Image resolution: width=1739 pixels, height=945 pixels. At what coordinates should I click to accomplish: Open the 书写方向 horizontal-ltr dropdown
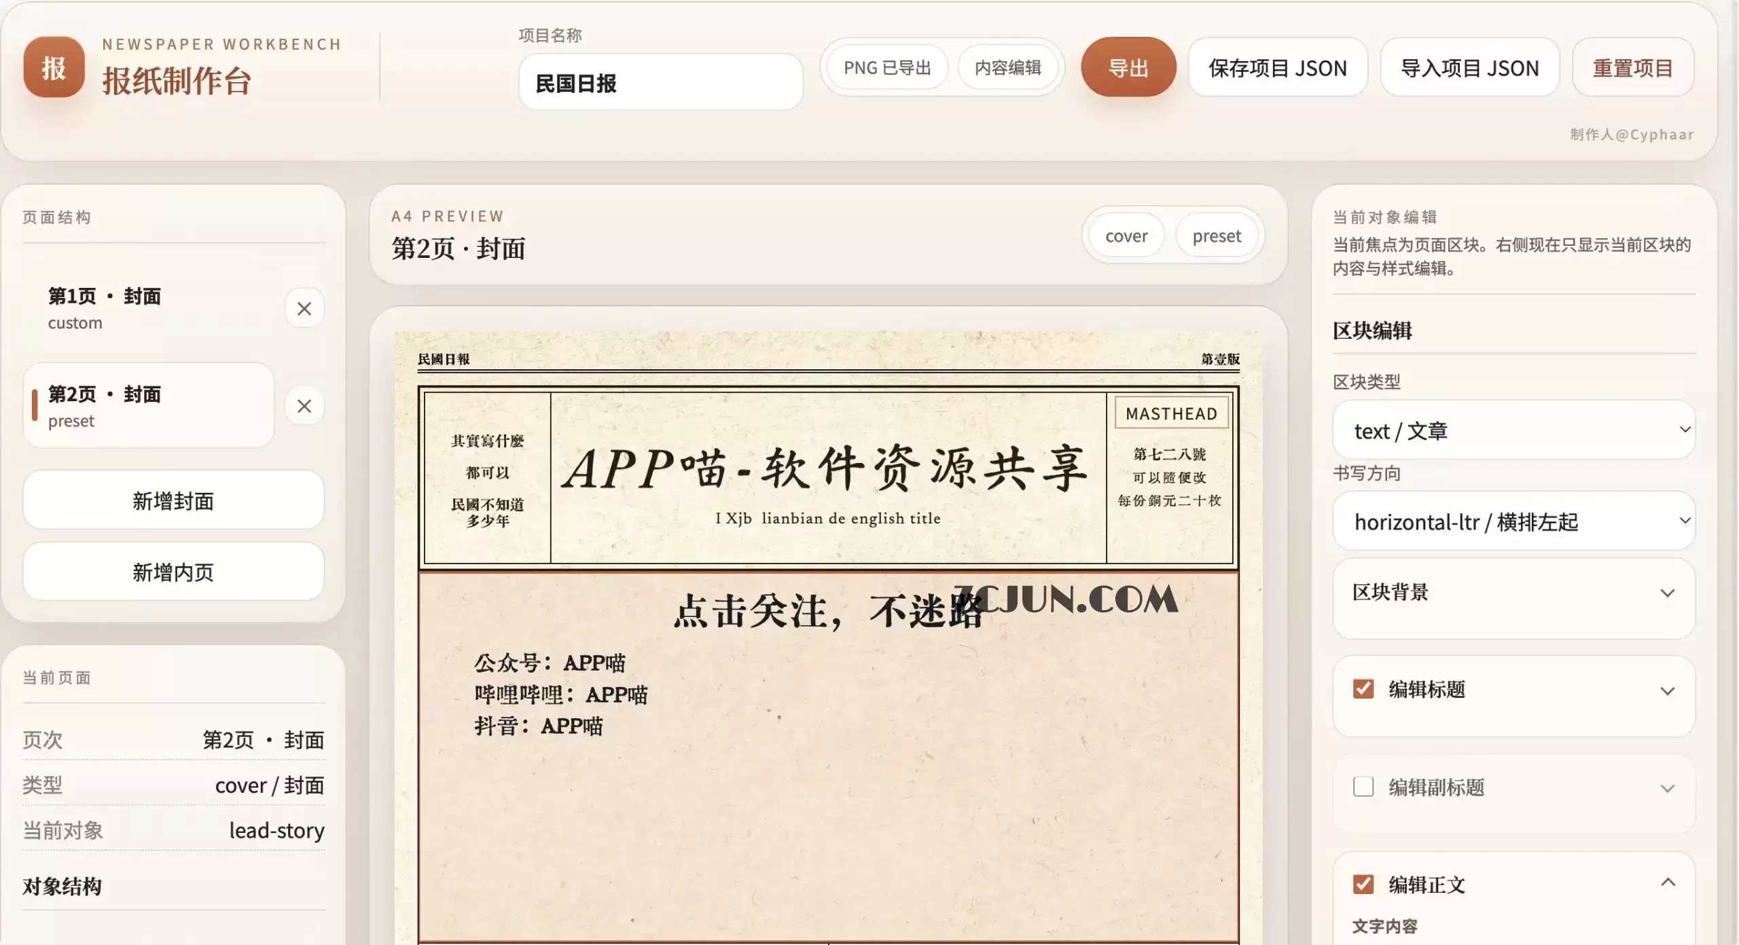click(1513, 521)
